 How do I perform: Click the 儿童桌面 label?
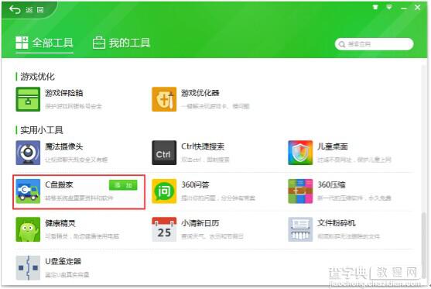pos(333,146)
